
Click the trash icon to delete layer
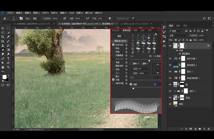click(209, 129)
